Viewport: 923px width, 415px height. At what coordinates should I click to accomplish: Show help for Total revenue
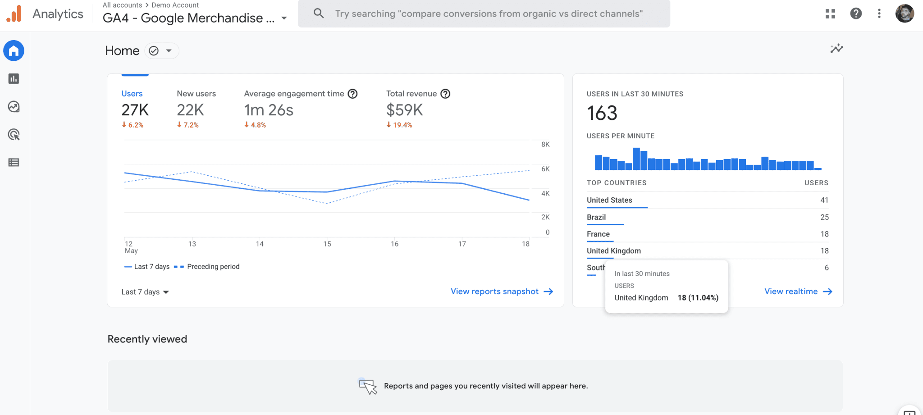coord(445,94)
